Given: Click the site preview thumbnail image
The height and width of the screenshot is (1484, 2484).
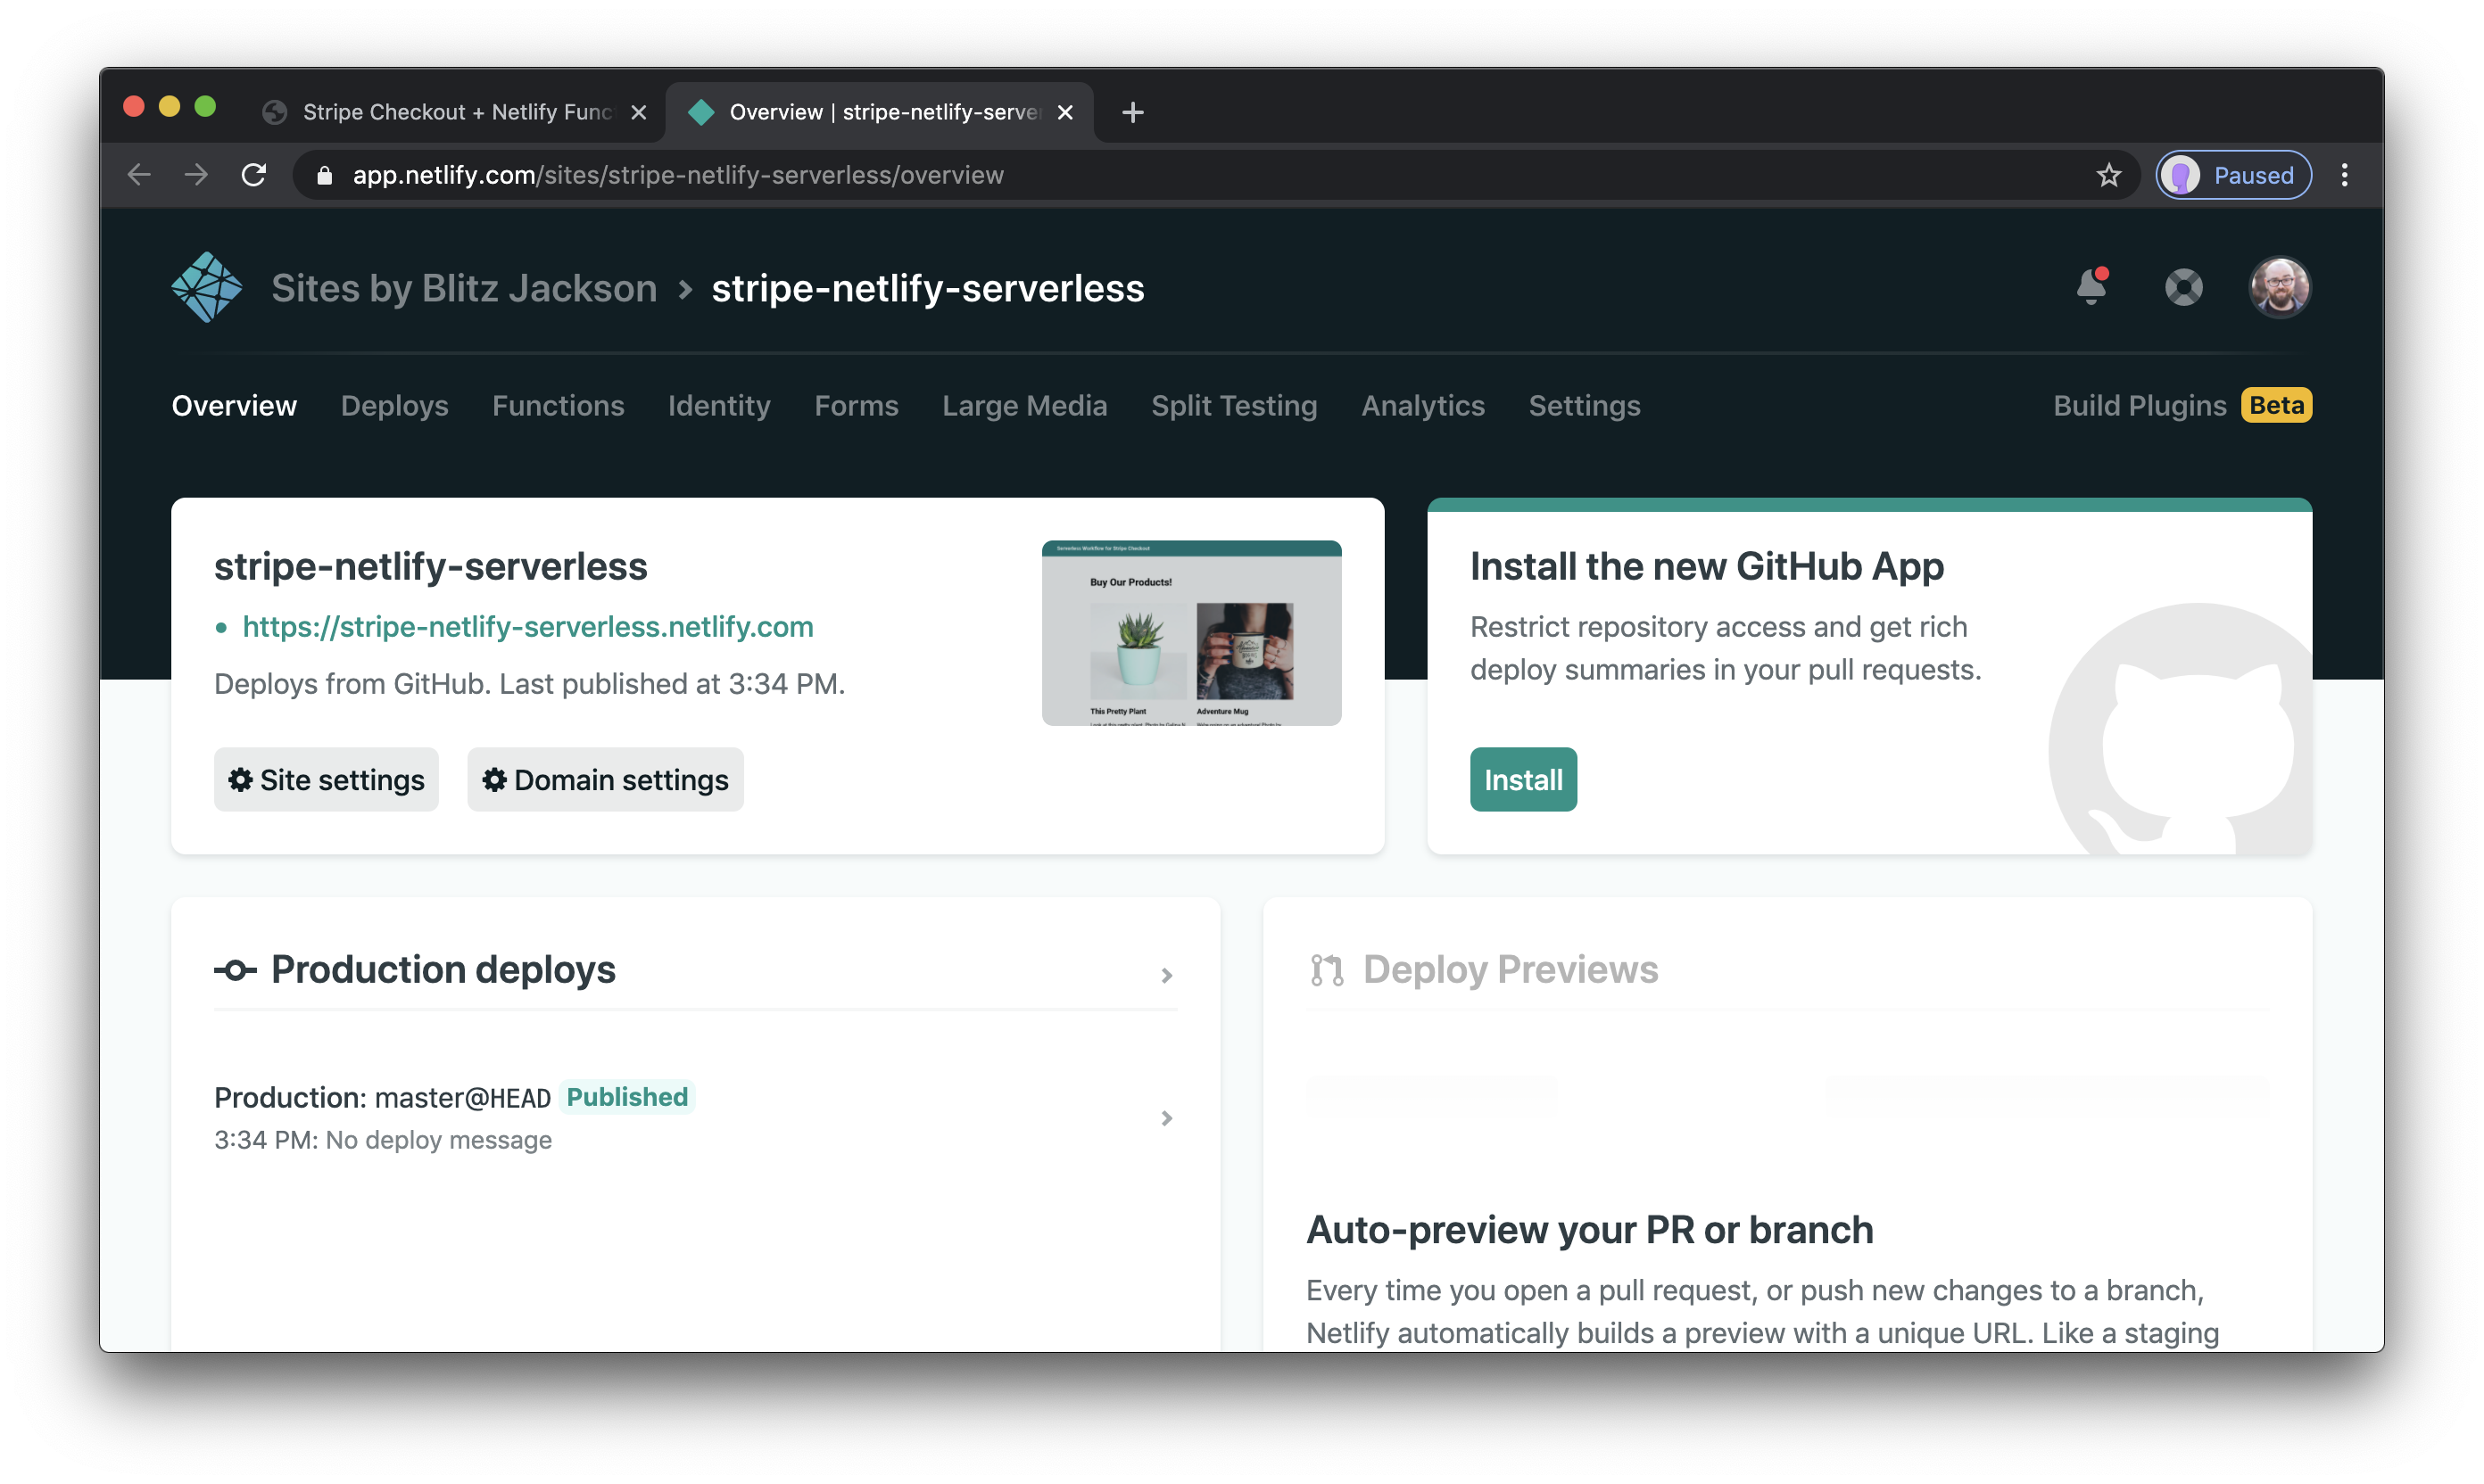Looking at the screenshot, I should click(1189, 633).
